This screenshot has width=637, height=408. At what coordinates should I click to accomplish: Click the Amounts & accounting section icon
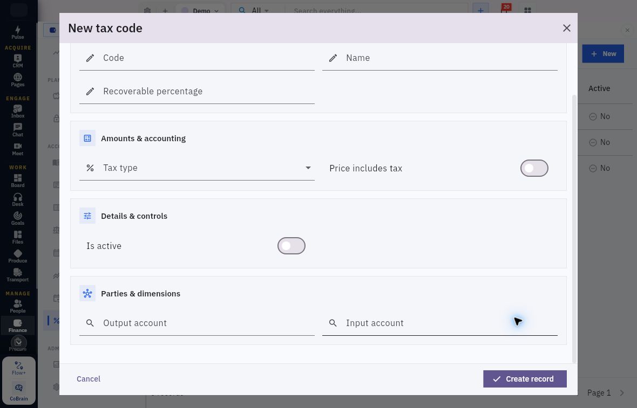[87, 139]
